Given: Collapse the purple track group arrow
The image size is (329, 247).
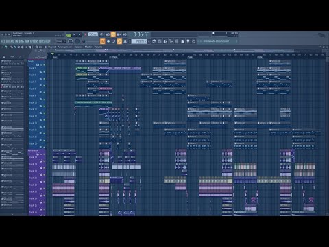Looking at the screenshot, I should (41, 154).
